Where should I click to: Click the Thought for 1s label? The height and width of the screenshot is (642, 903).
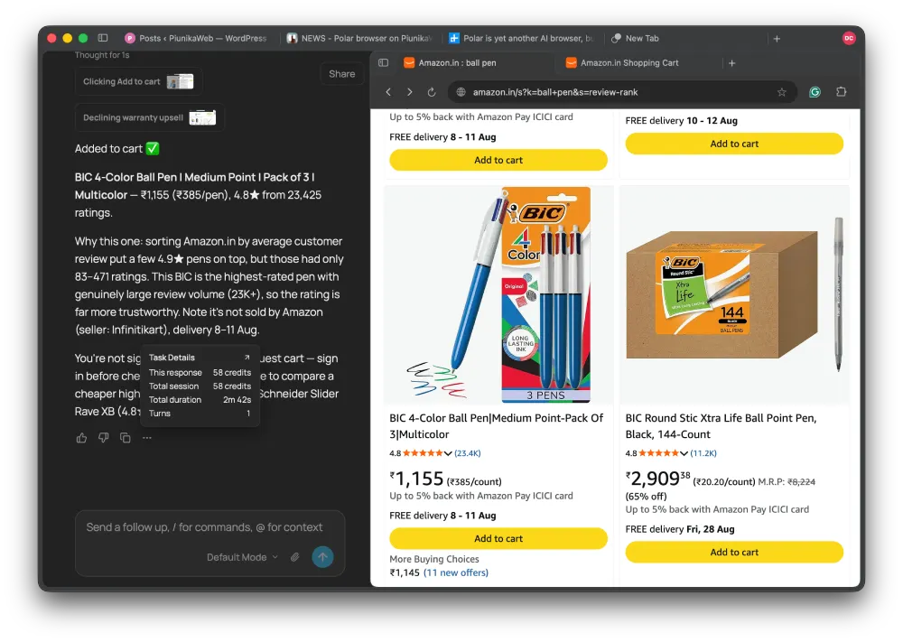pos(102,55)
